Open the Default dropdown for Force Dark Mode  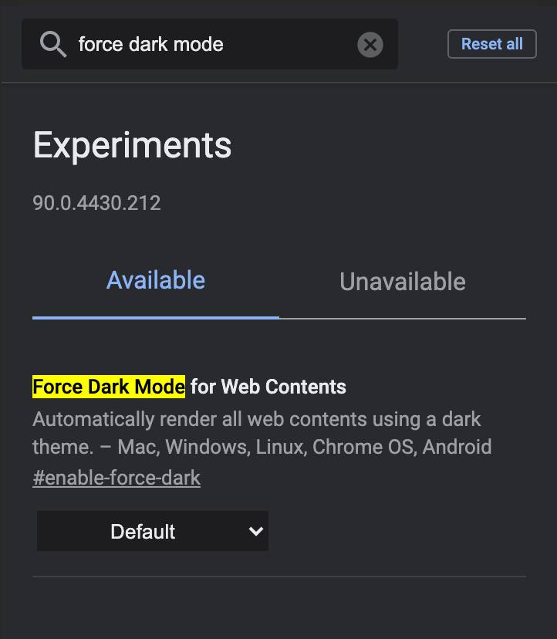click(x=152, y=531)
